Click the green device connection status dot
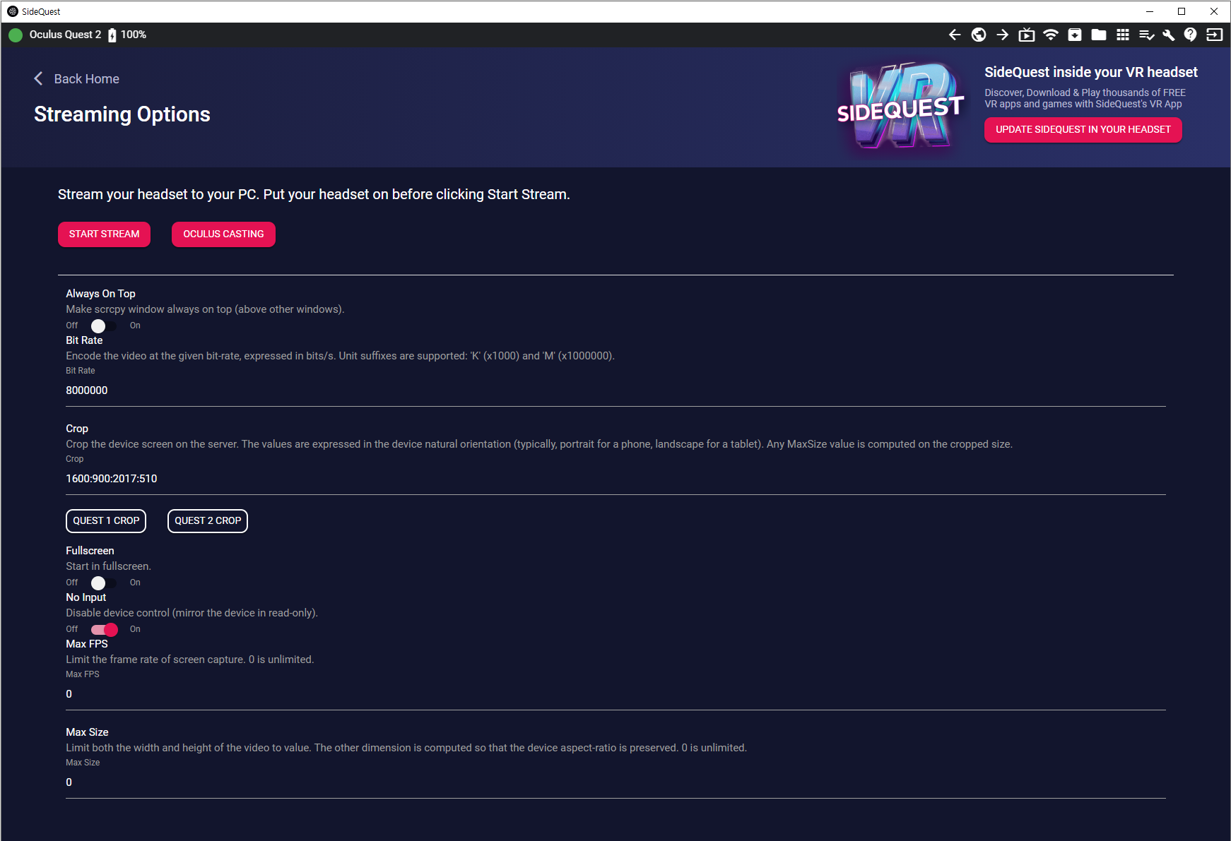The height and width of the screenshot is (841, 1231). (16, 35)
